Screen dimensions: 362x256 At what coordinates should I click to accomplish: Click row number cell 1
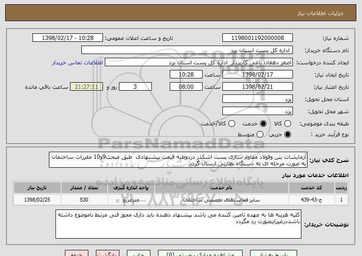pyautogui.click(x=341, y=200)
